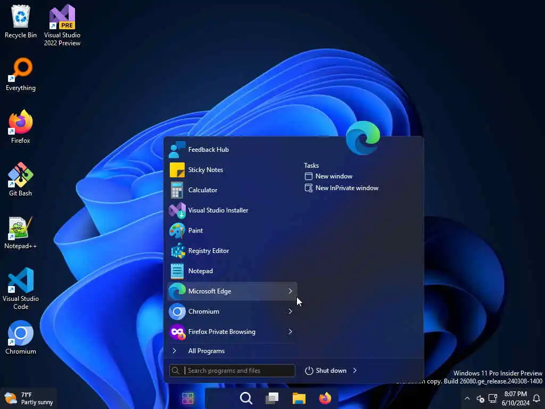Screen dimensions: 545x409
Task: Open the Shut down options arrow
Action: pos(354,371)
